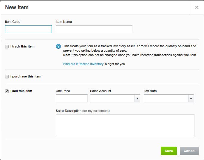Open 'Find out if tracked inventory' link
The image size is (204, 160).
coord(84,64)
